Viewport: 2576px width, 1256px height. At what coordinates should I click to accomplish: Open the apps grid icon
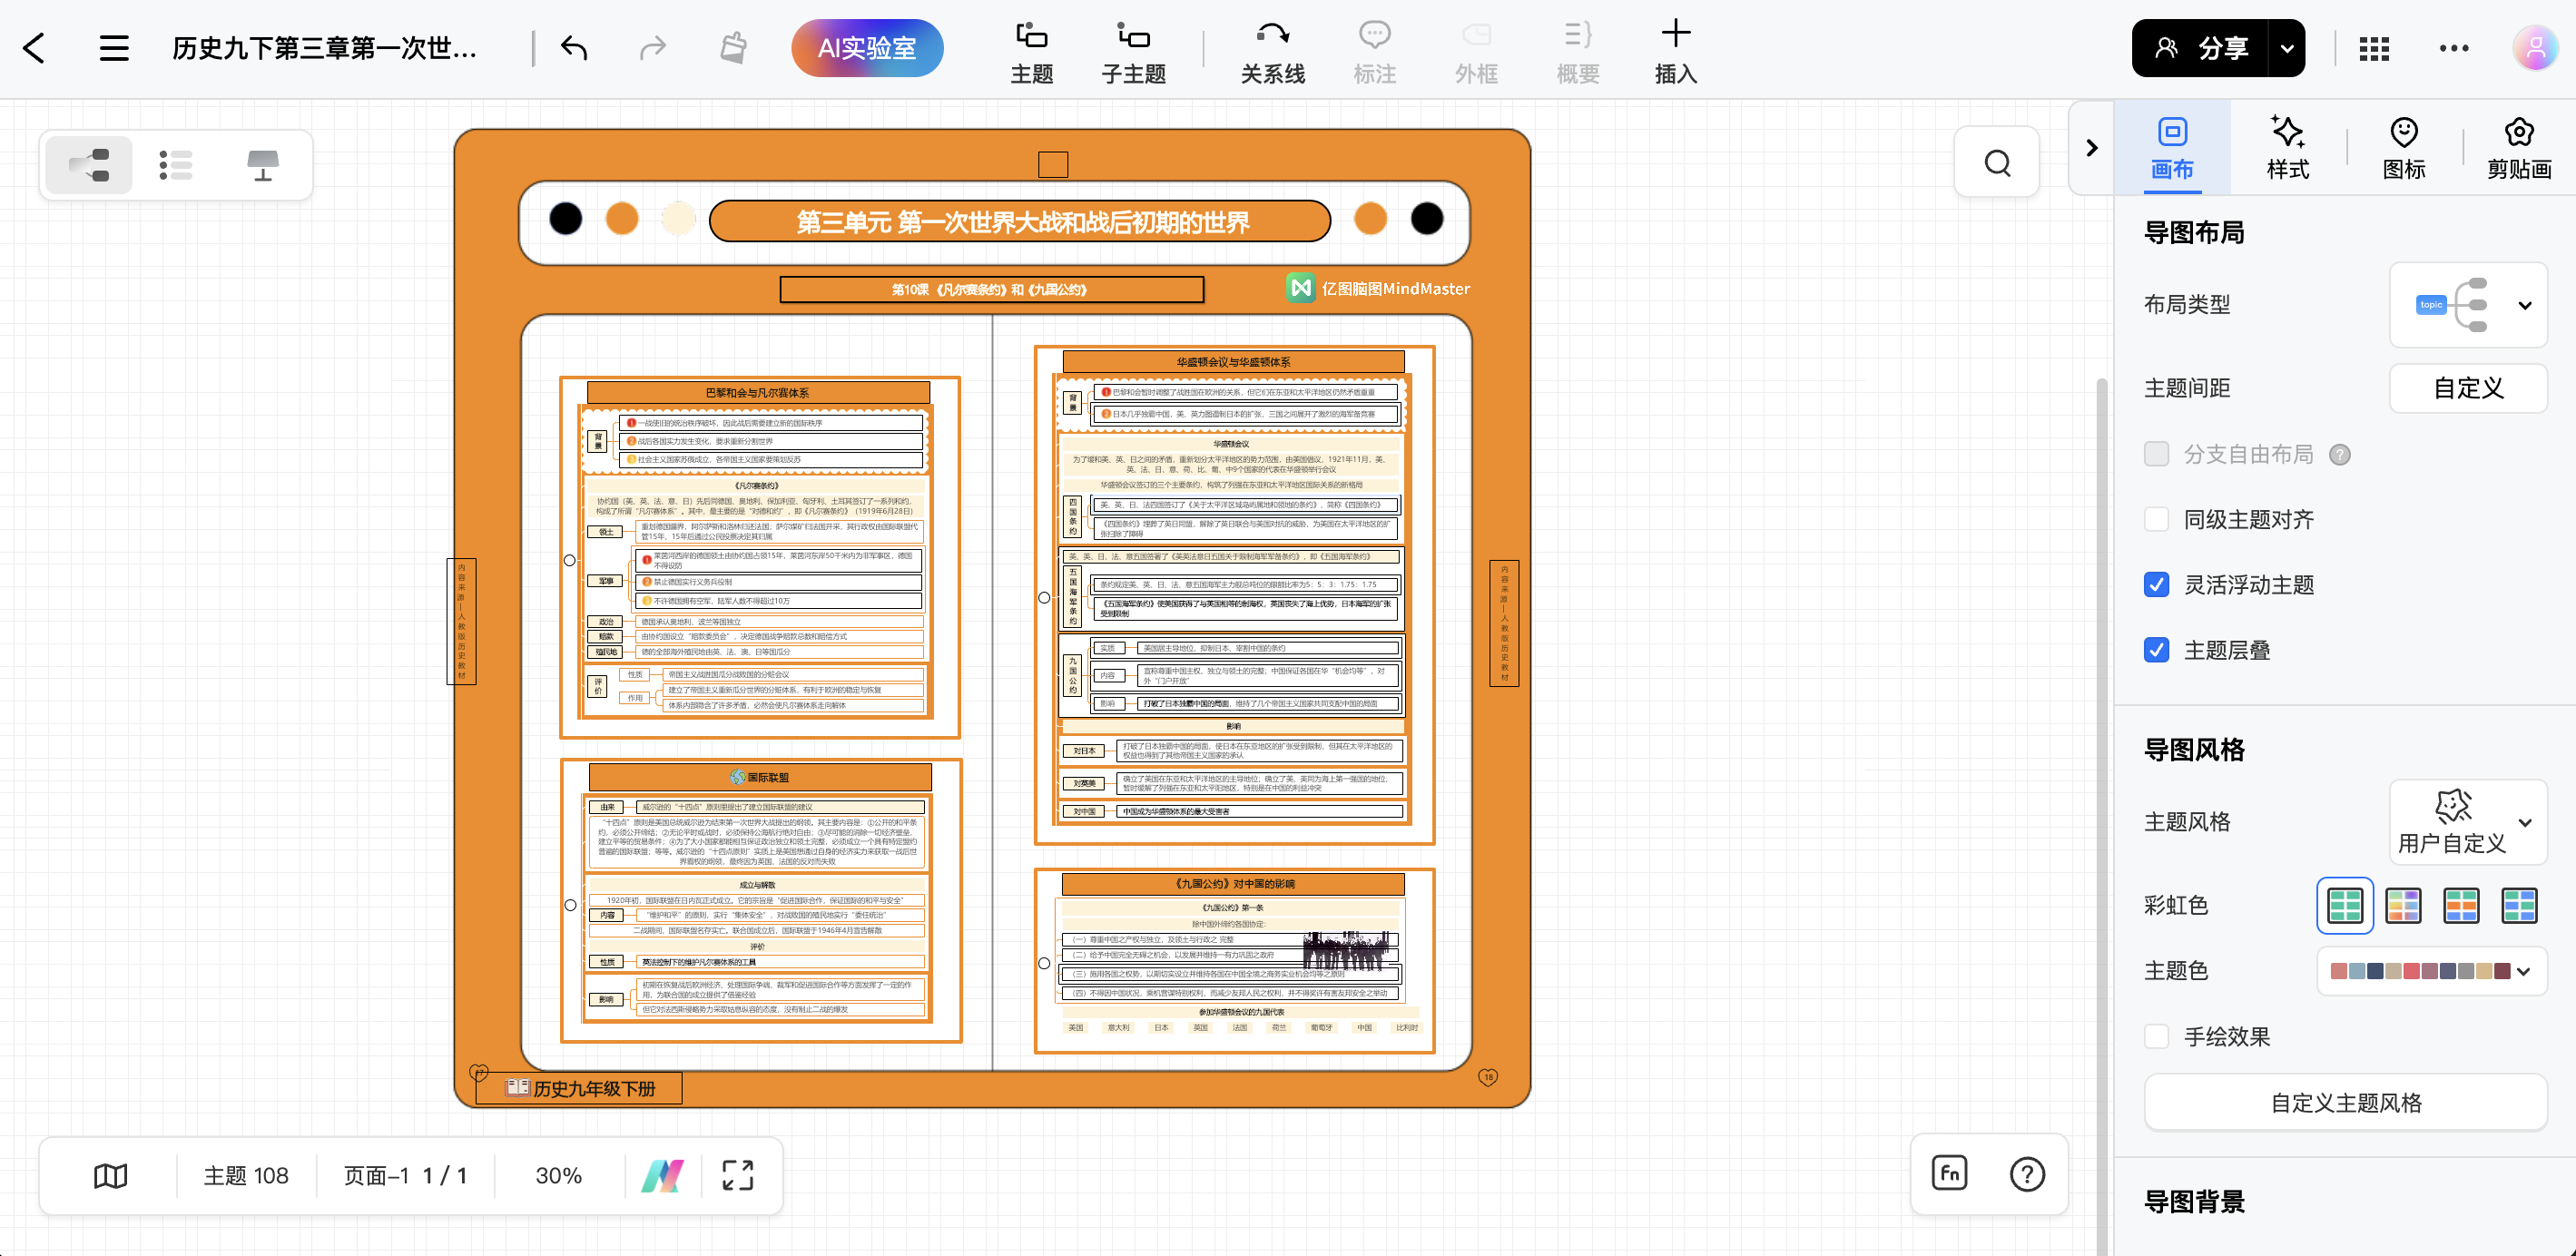(x=2374, y=48)
